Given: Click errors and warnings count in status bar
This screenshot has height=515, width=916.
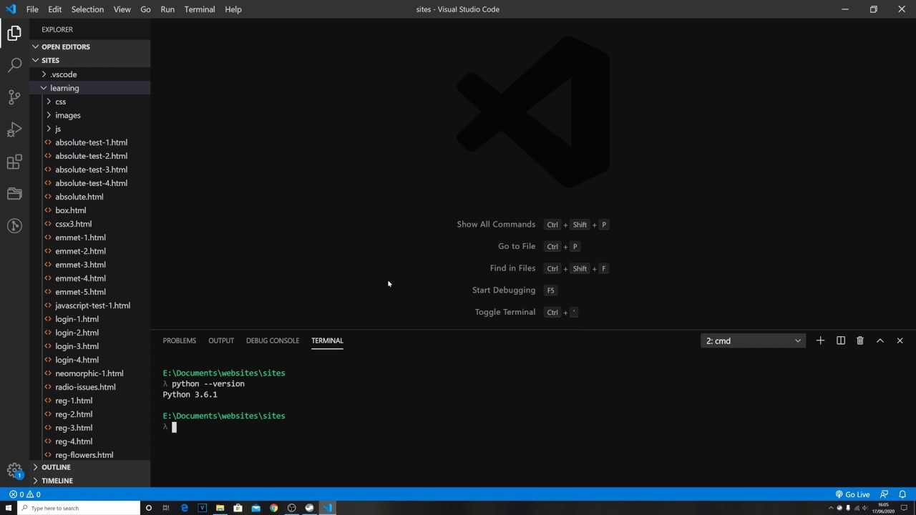Looking at the screenshot, I should point(24,494).
